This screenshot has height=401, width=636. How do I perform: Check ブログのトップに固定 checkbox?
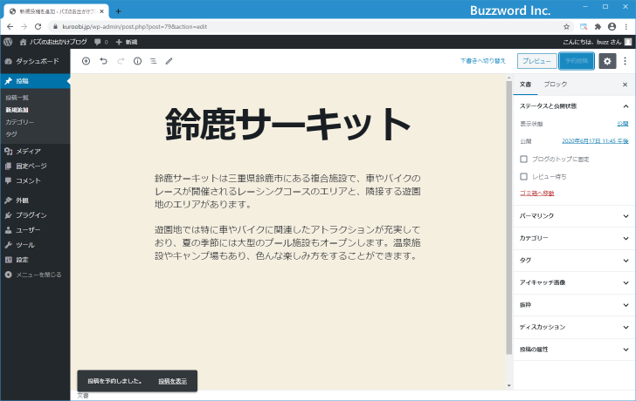click(x=523, y=159)
